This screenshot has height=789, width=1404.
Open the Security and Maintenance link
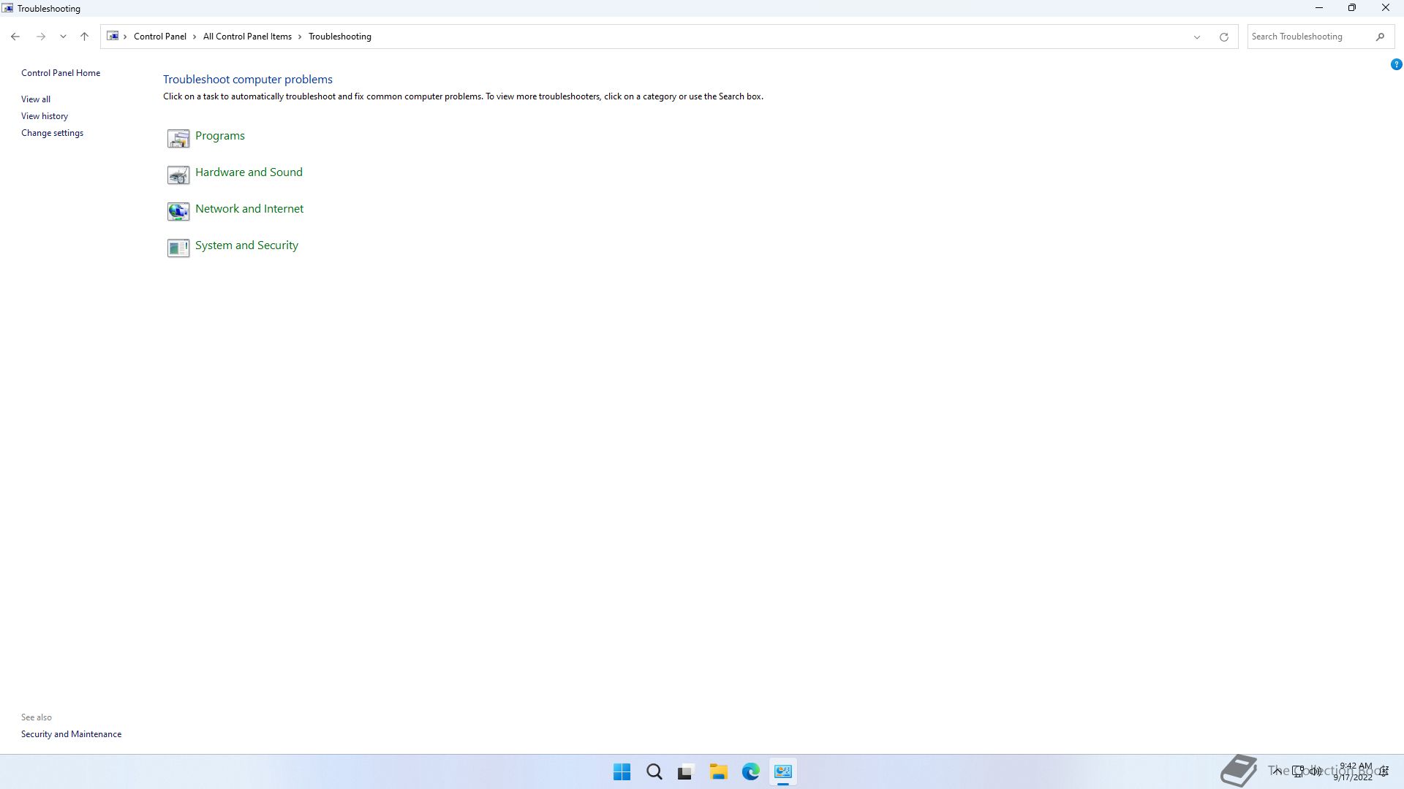[x=71, y=734]
